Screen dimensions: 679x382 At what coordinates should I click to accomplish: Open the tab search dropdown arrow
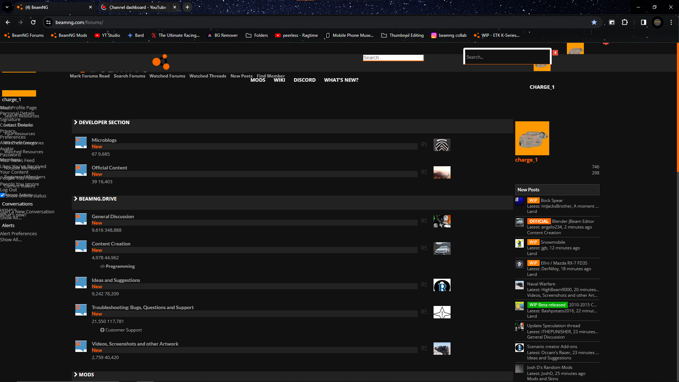click(x=7, y=7)
